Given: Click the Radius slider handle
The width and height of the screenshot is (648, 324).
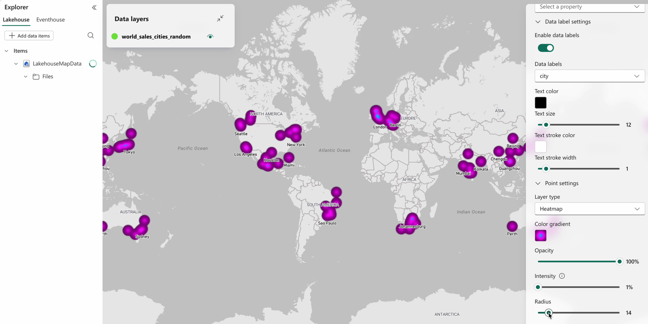Looking at the screenshot, I should click(548, 313).
